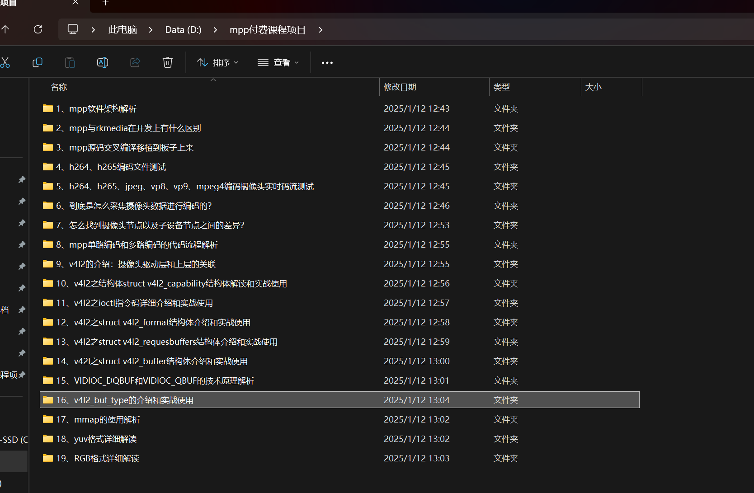Screen dimensions: 754x493
Task: Sort by 类型 column header
Action: [x=502, y=87]
